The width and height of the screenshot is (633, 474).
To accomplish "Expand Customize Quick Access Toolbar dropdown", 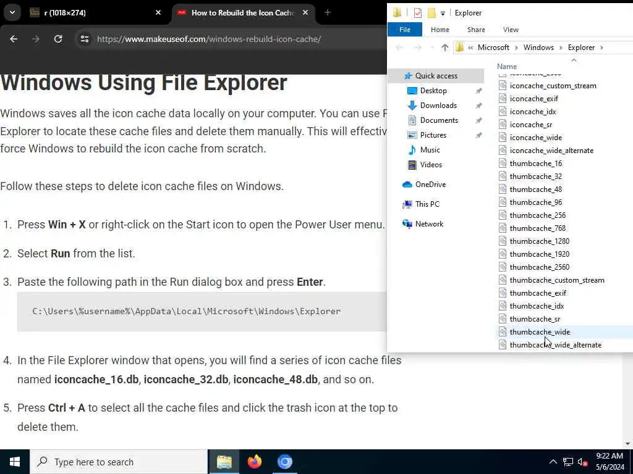I will (x=443, y=14).
